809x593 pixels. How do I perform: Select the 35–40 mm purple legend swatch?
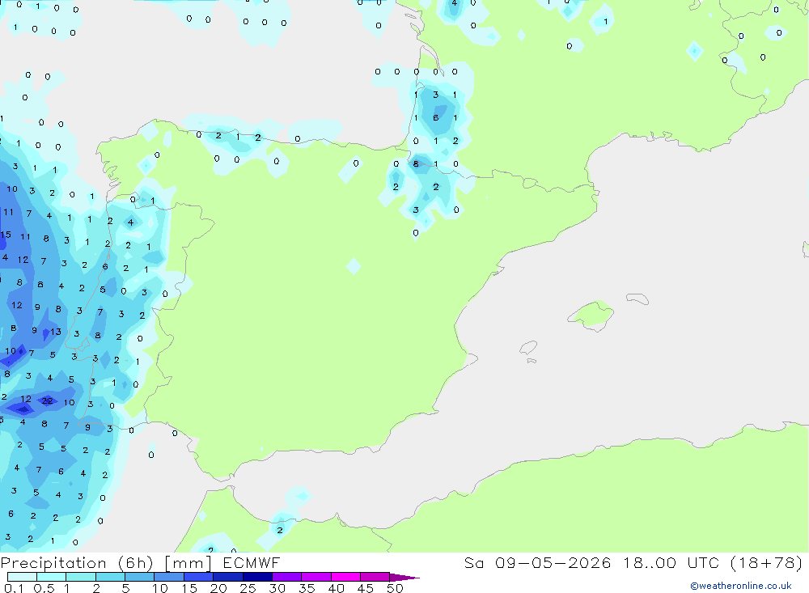[316, 577]
